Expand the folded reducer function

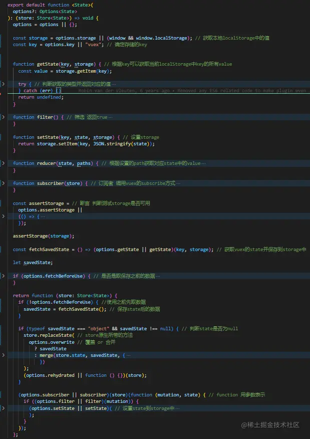point(4,163)
